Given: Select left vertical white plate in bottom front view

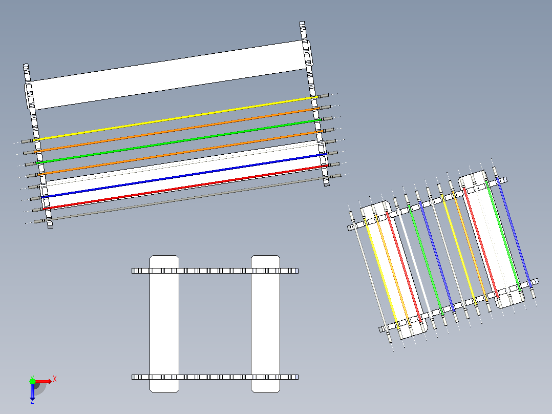Looking at the screenshot, I should coord(164,324).
